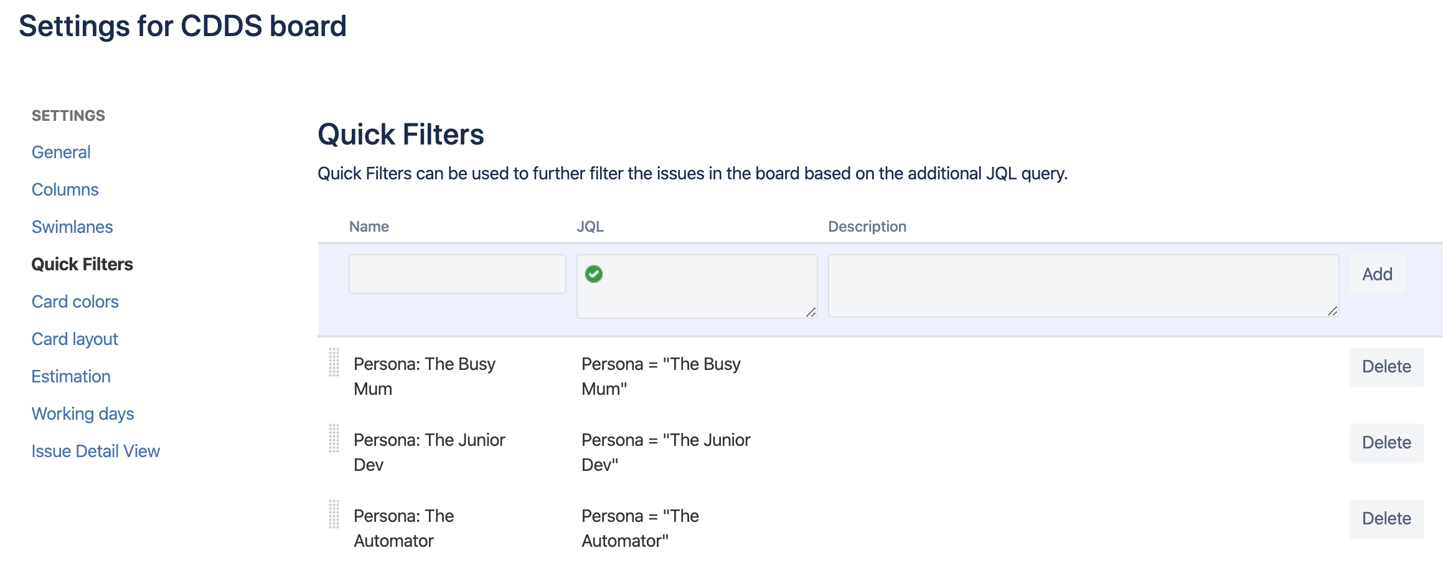Click the green JQL validation checkmark icon
Viewport: 1443px width, 568px height.
pos(594,274)
